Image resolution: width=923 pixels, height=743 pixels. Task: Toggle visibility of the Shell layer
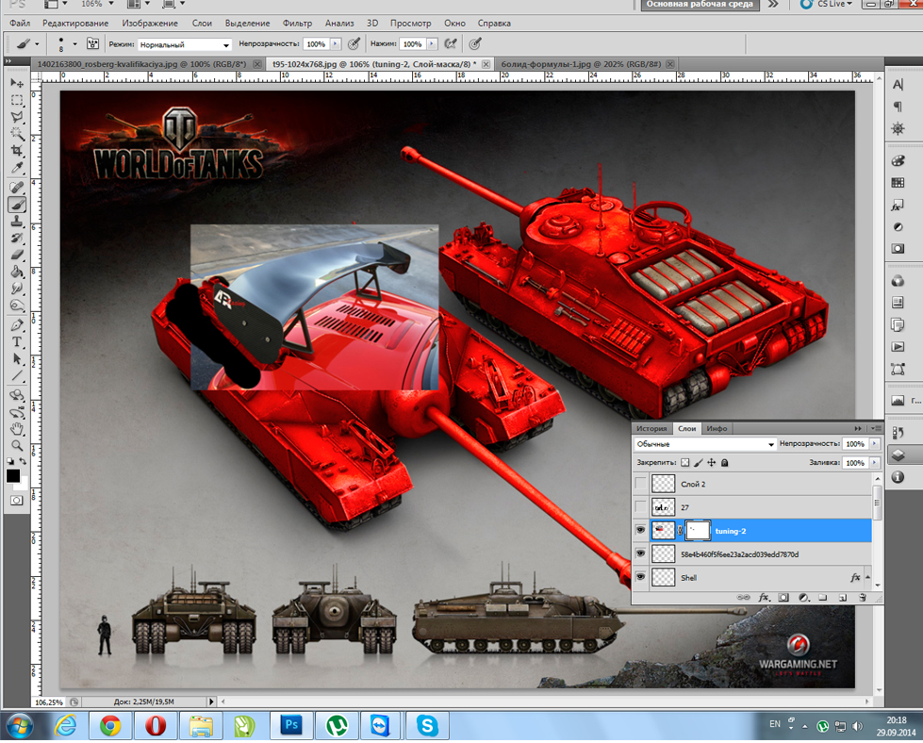[x=641, y=577]
